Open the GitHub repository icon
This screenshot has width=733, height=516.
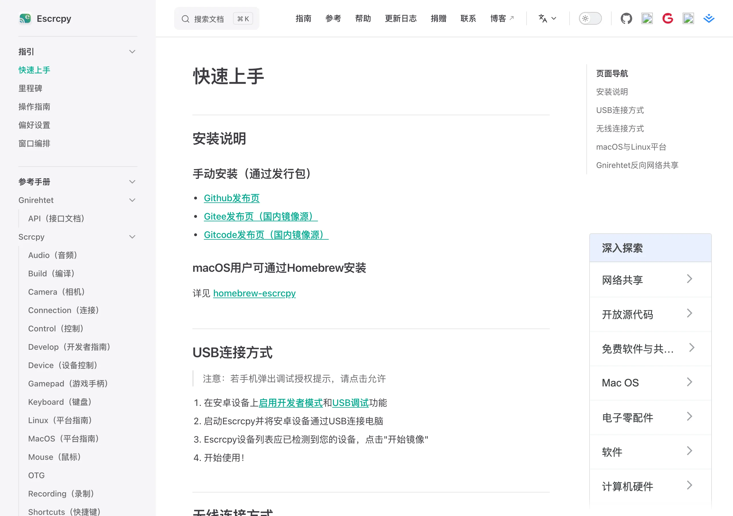pos(626,19)
